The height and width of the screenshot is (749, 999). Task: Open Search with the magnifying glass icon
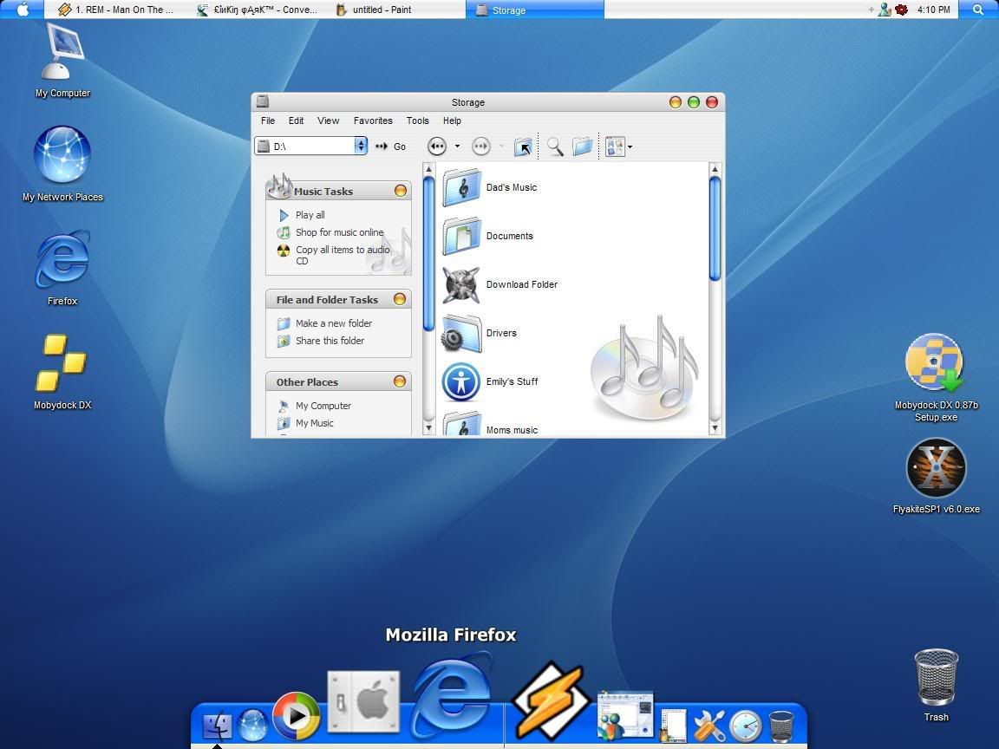(x=556, y=147)
